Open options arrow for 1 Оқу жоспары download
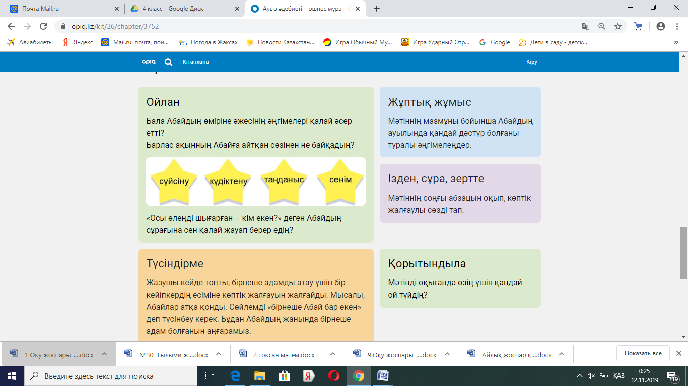Viewport: 688px width, 386px height. click(x=104, y=354)
